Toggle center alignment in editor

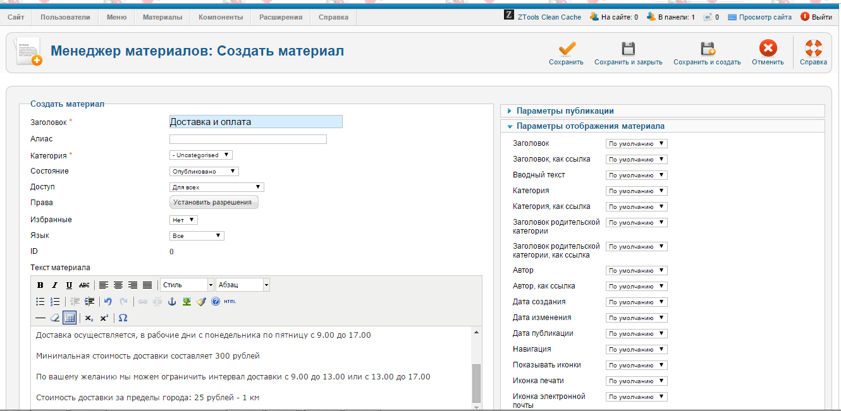pyautogui.click(x=118, y=285)
